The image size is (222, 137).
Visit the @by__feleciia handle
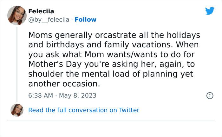pyautogui.click(x=49, y=20)
